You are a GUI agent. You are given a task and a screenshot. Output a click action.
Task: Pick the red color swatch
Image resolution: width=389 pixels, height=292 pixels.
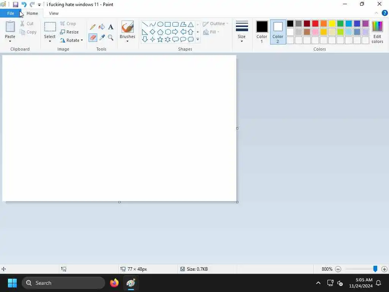pyautogui.click(x=315, y=24)
